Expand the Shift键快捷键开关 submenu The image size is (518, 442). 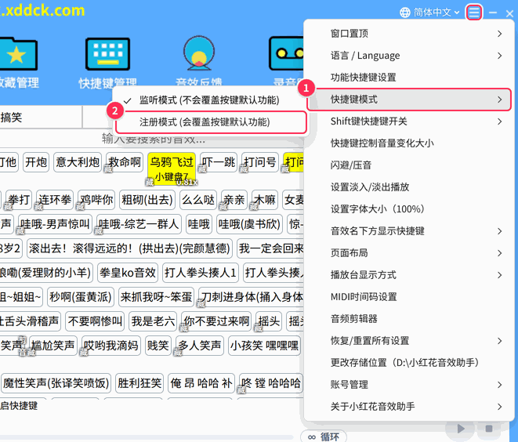coord(409,121)
